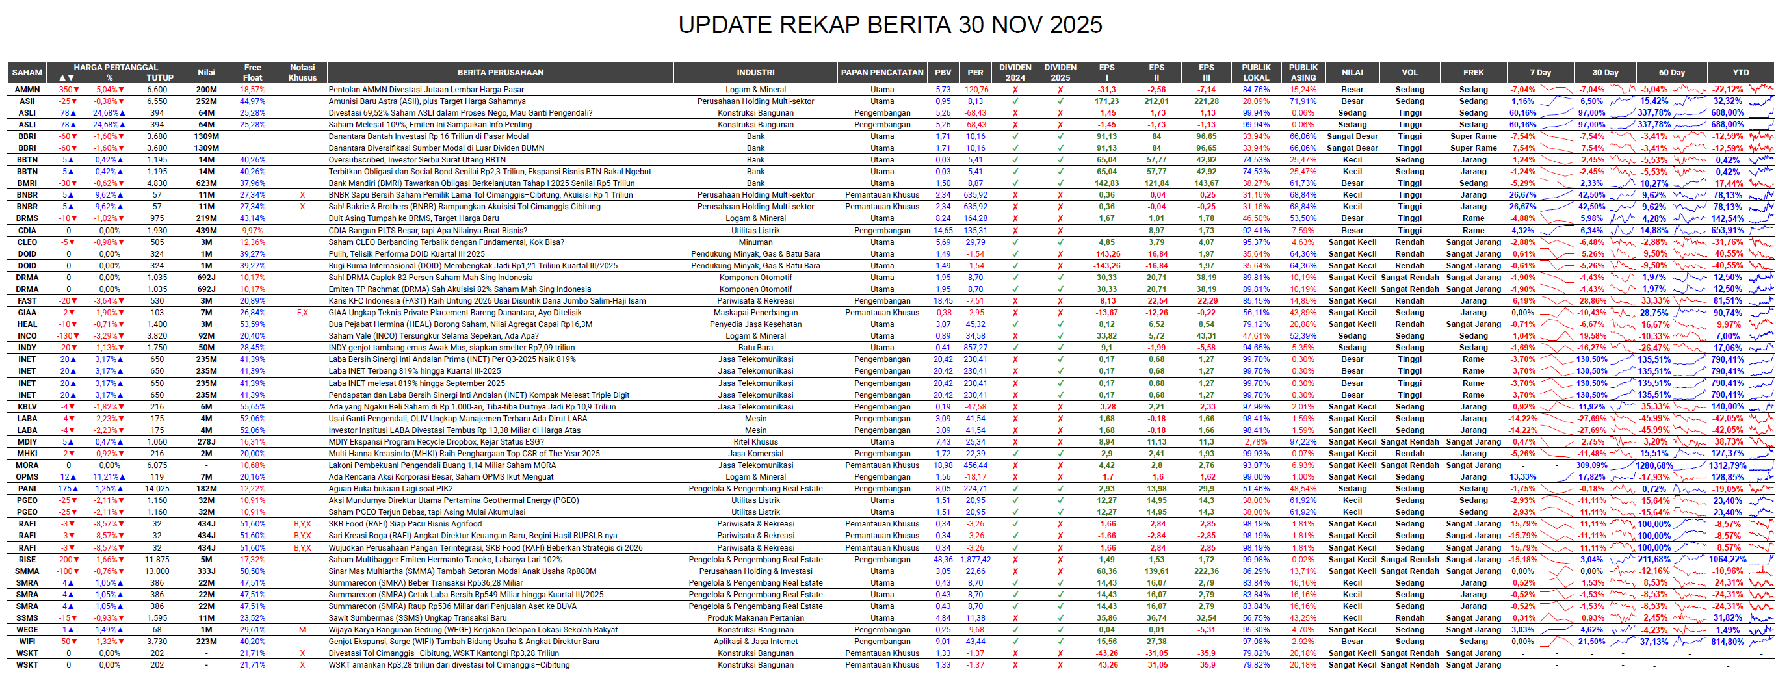View the 30 Day sparkline for CDIA
Image resolution: width=1776 pixels, height=674 pixels.
1622,231
